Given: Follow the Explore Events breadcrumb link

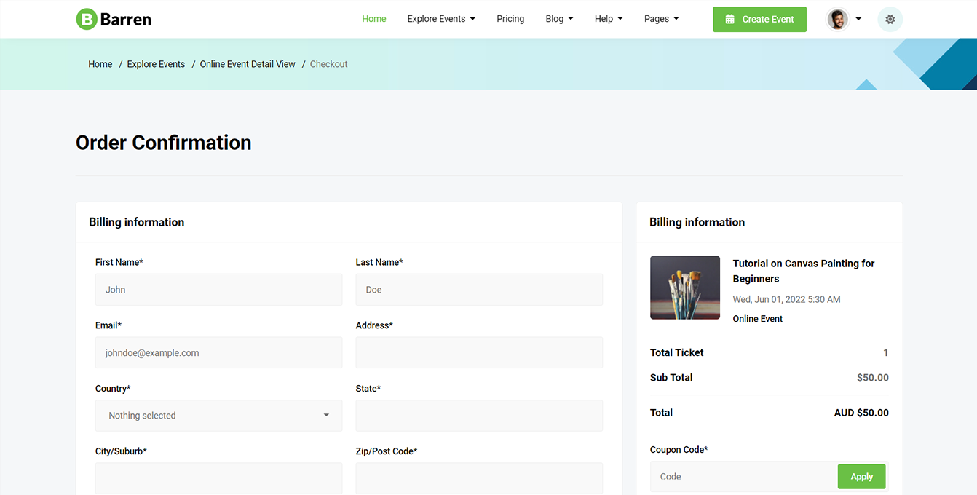Looking at the screenshot, I should pos(156,64).
